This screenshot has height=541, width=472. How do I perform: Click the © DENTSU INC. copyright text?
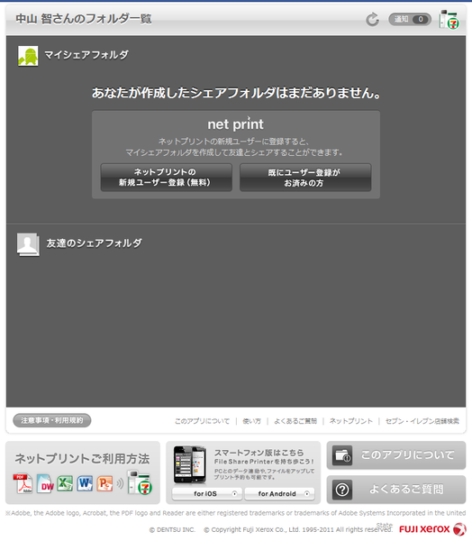(172, 529)
